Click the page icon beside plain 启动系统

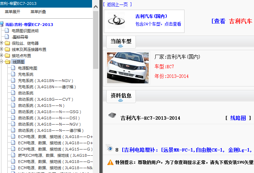coord(13,93)
